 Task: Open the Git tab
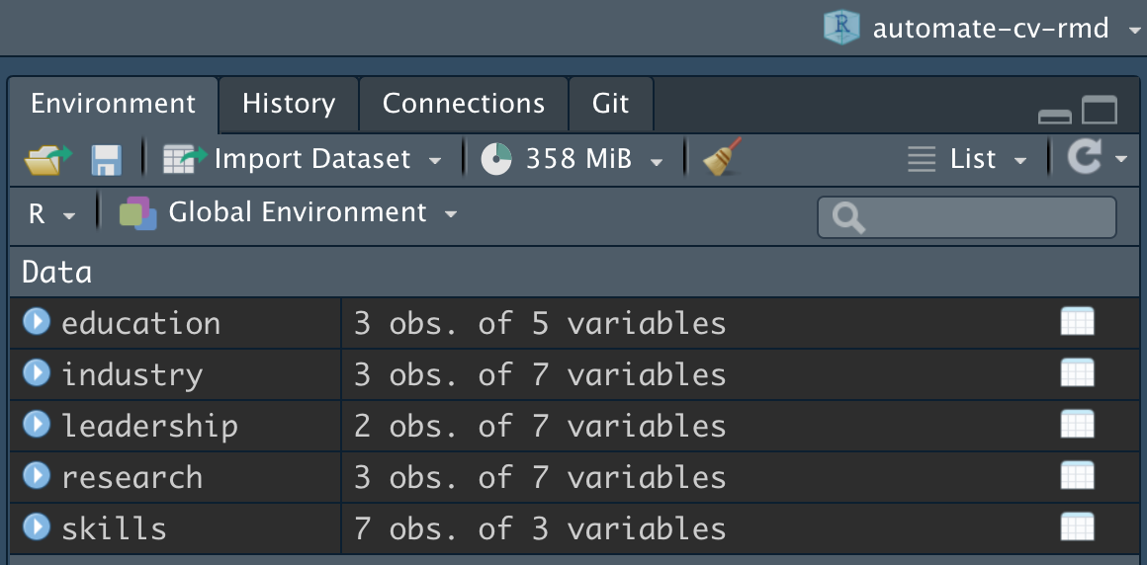pyautogui.click(x=610, y=104)
